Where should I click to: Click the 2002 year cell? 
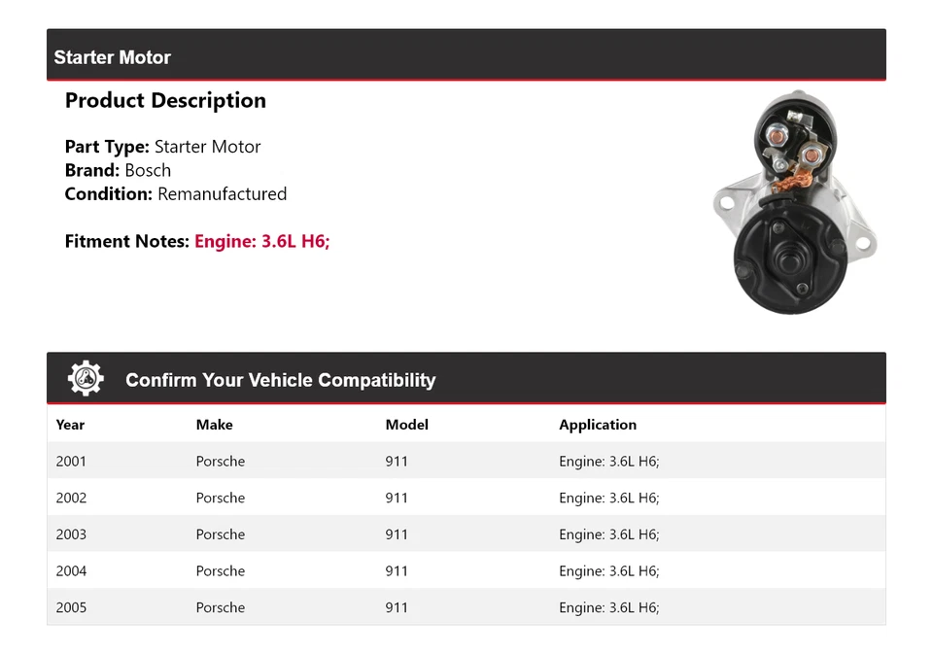coord(71,498)
